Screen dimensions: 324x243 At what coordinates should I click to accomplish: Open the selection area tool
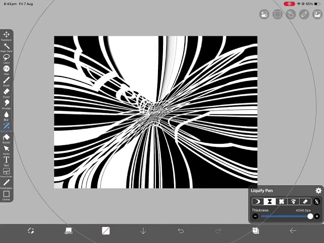click(x=277, y=14)
